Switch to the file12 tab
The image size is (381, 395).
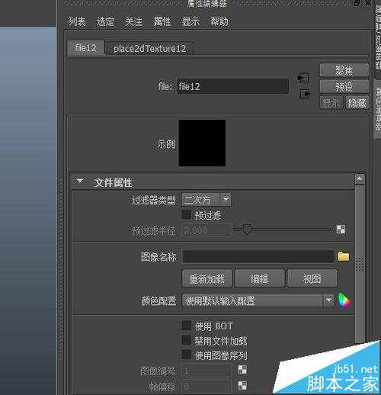pyautogui.click(x=85, y=47)
